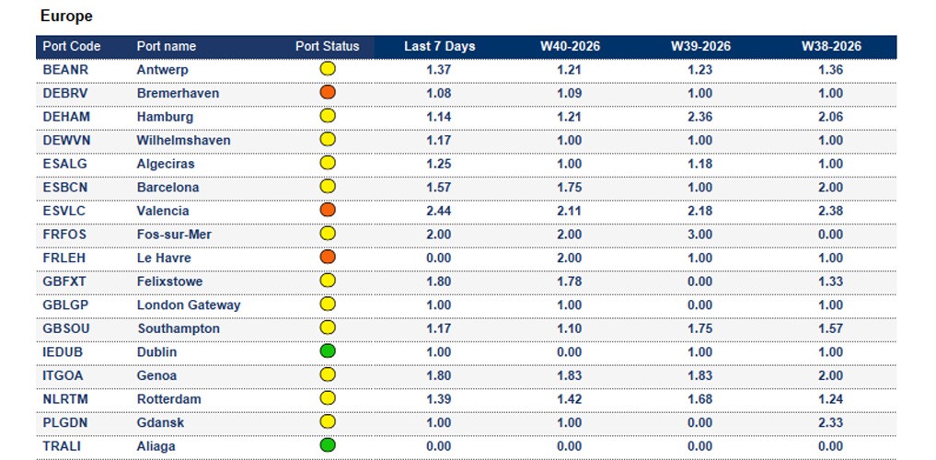This screenshot has width=936, height=460.
Task: Click Valencia's orange status circle
Action: coord(328,210)
